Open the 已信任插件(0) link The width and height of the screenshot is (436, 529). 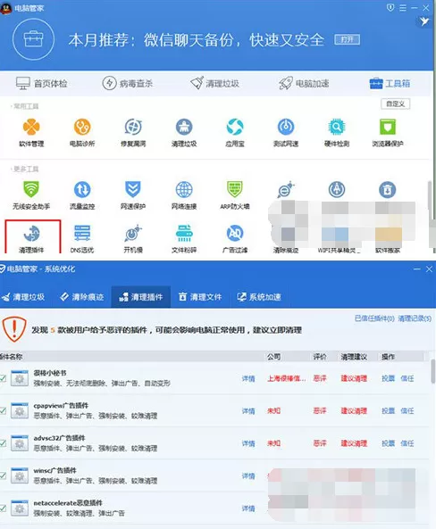(374, 318)
